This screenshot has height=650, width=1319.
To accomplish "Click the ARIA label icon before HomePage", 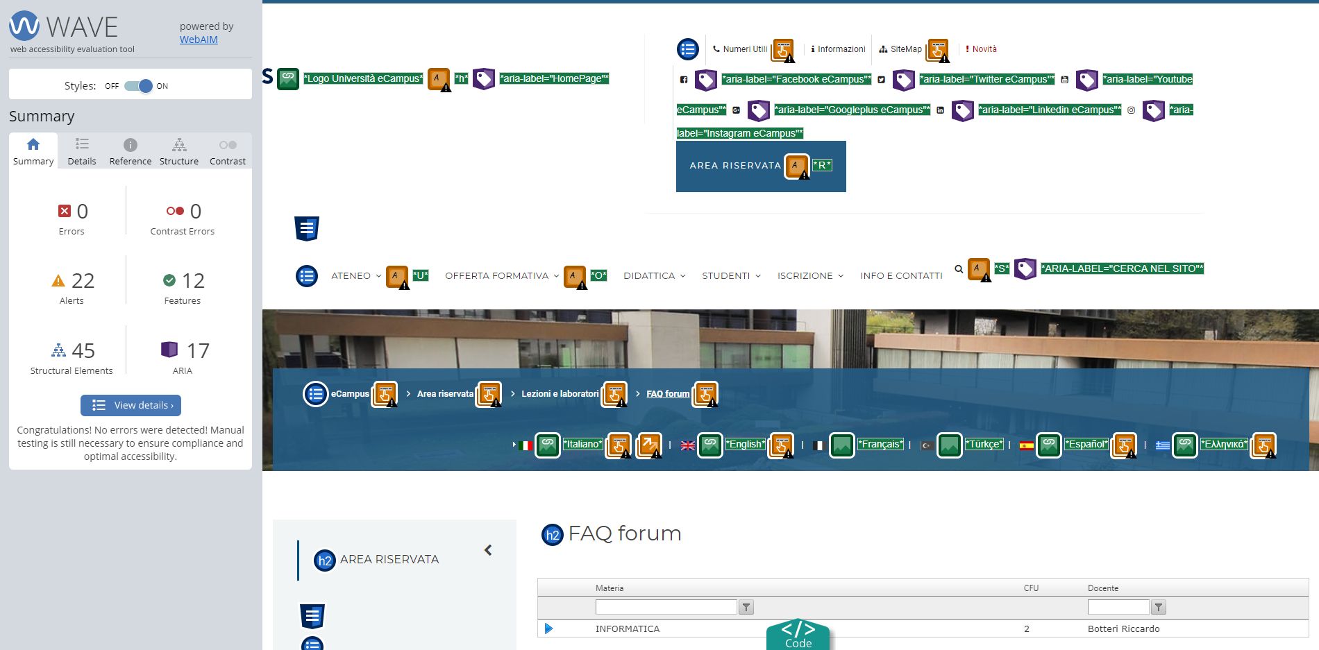I will [x=484, y=78].
